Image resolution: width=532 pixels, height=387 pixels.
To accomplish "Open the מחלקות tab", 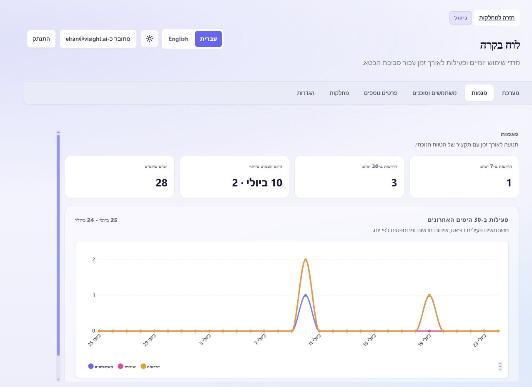I will click(339, 93).
